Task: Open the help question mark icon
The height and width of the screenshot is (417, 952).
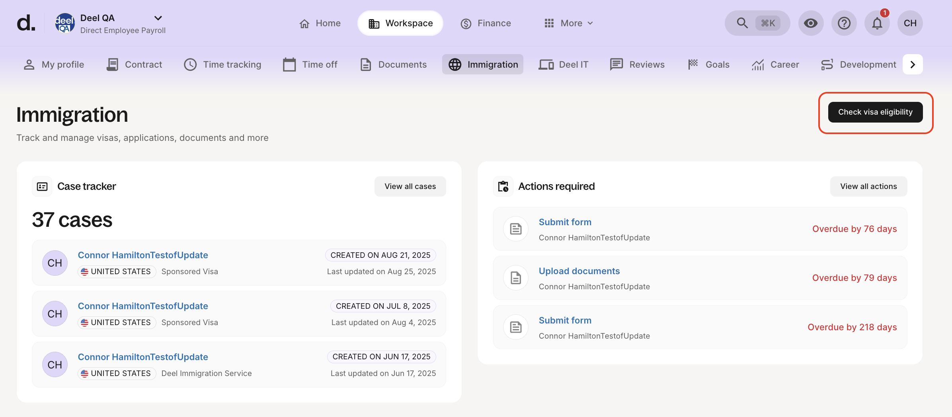Action: coord(844,23)
